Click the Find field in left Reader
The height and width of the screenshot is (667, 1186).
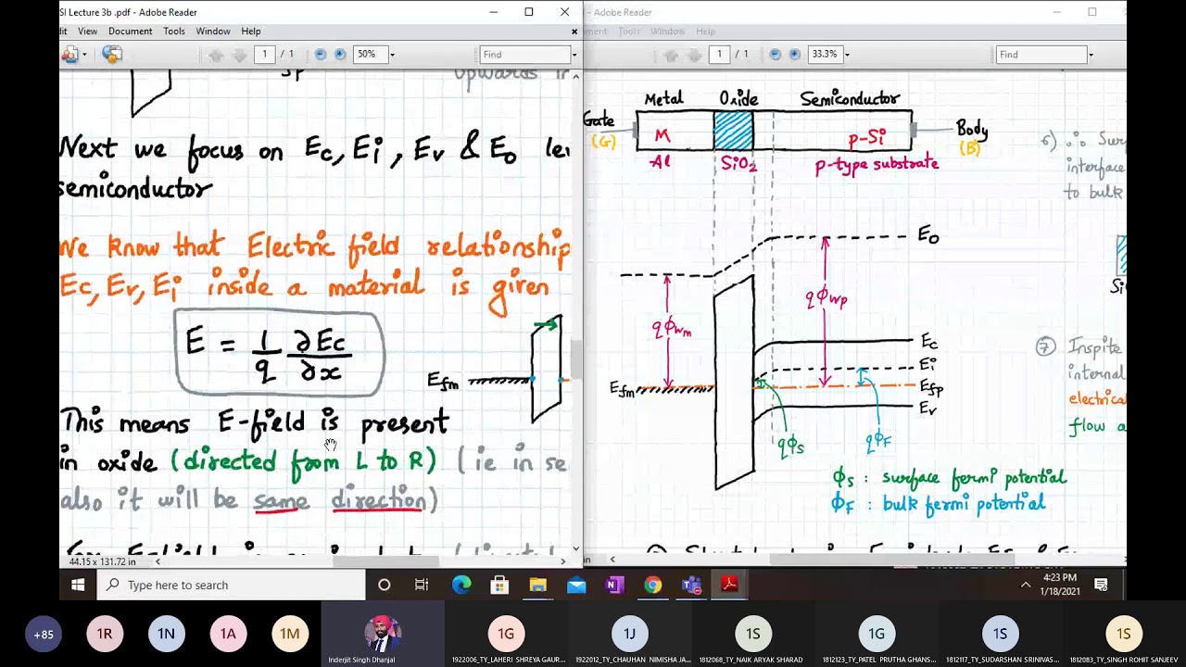524,55
